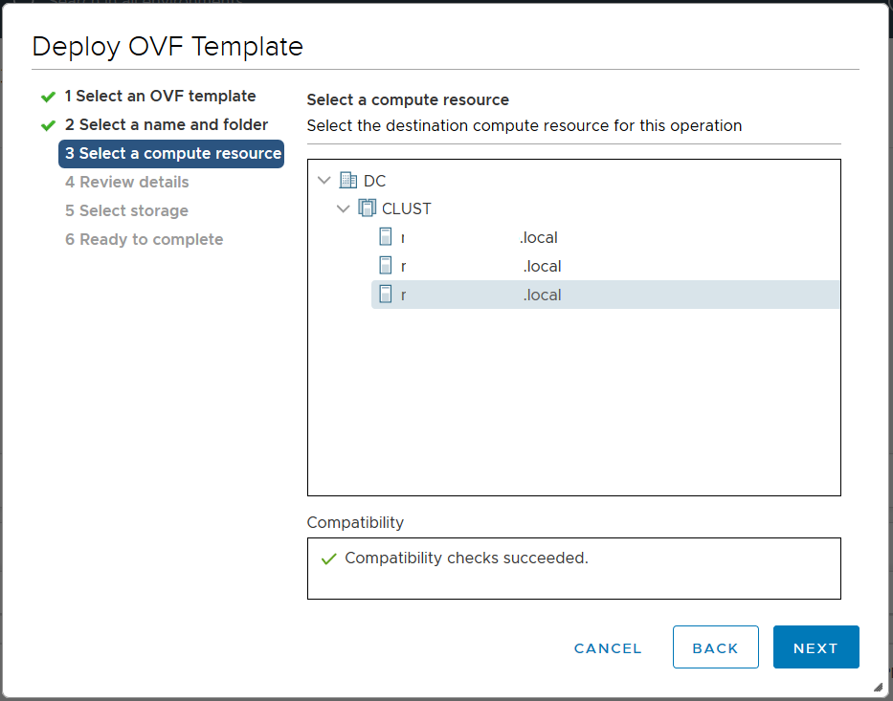Select step 3 Select a compute resource
Screen dimensions: 893x701
[x=171, y=154]
